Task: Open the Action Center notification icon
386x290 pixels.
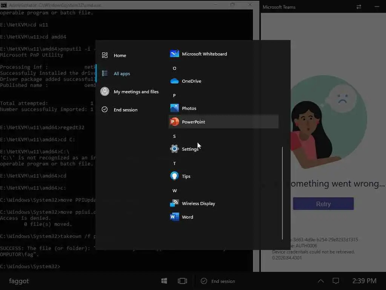Action: click(336, 281)
